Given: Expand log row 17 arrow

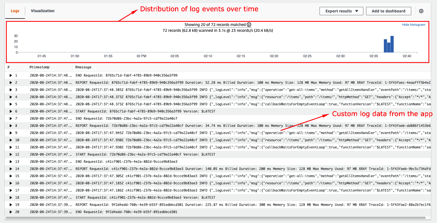Looking at the screenshot, I should (11, 190).
